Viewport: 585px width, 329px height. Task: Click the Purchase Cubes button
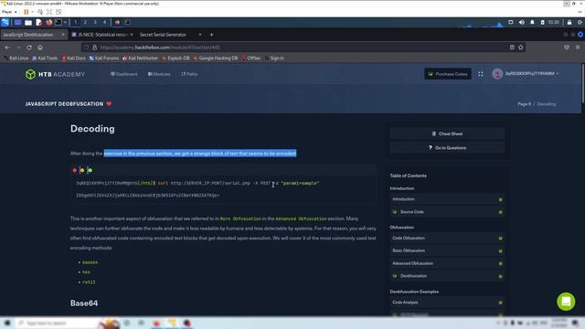click(x=448, y=74)
